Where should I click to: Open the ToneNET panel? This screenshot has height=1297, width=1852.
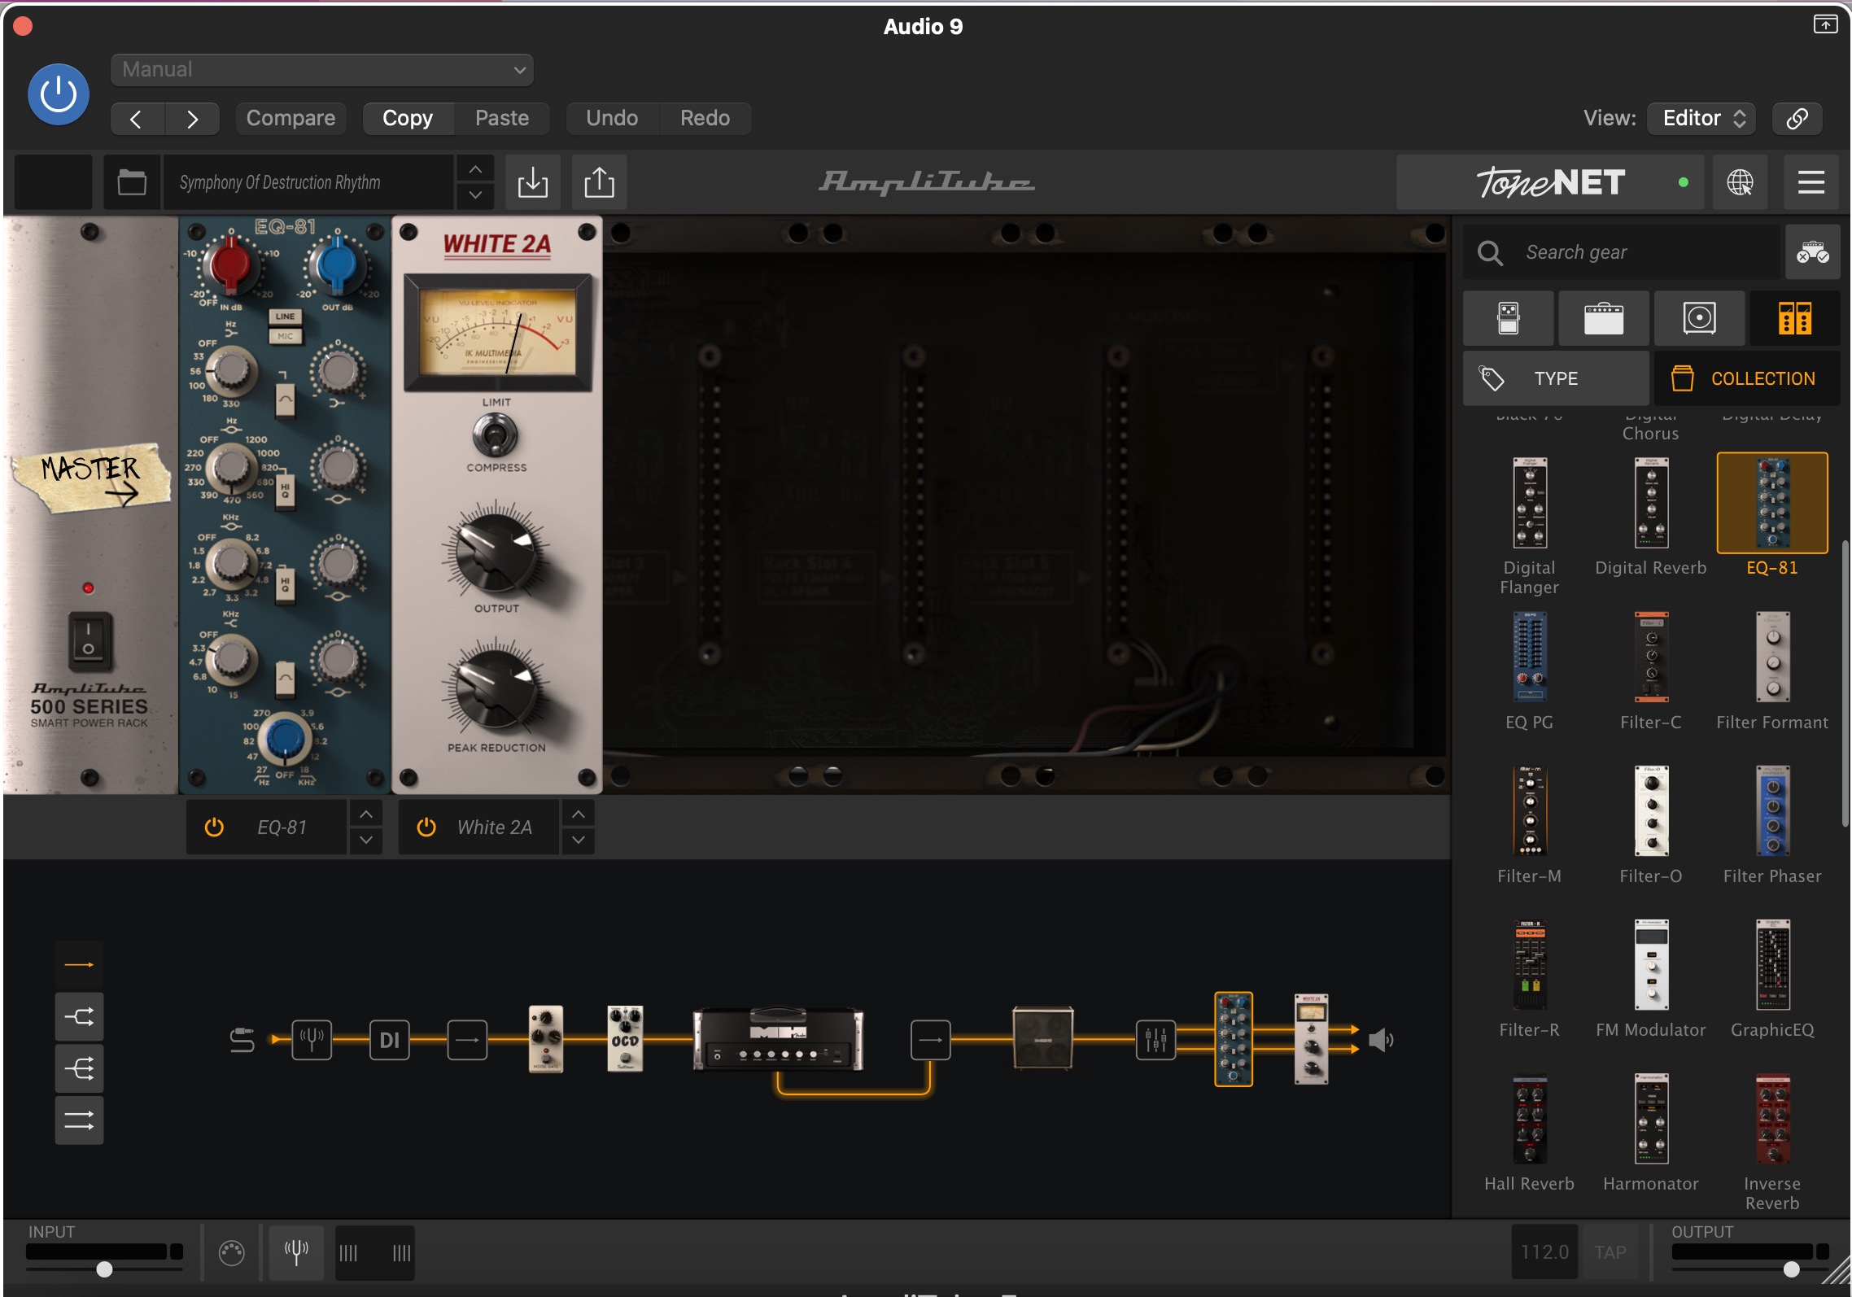pos(1551,182)
